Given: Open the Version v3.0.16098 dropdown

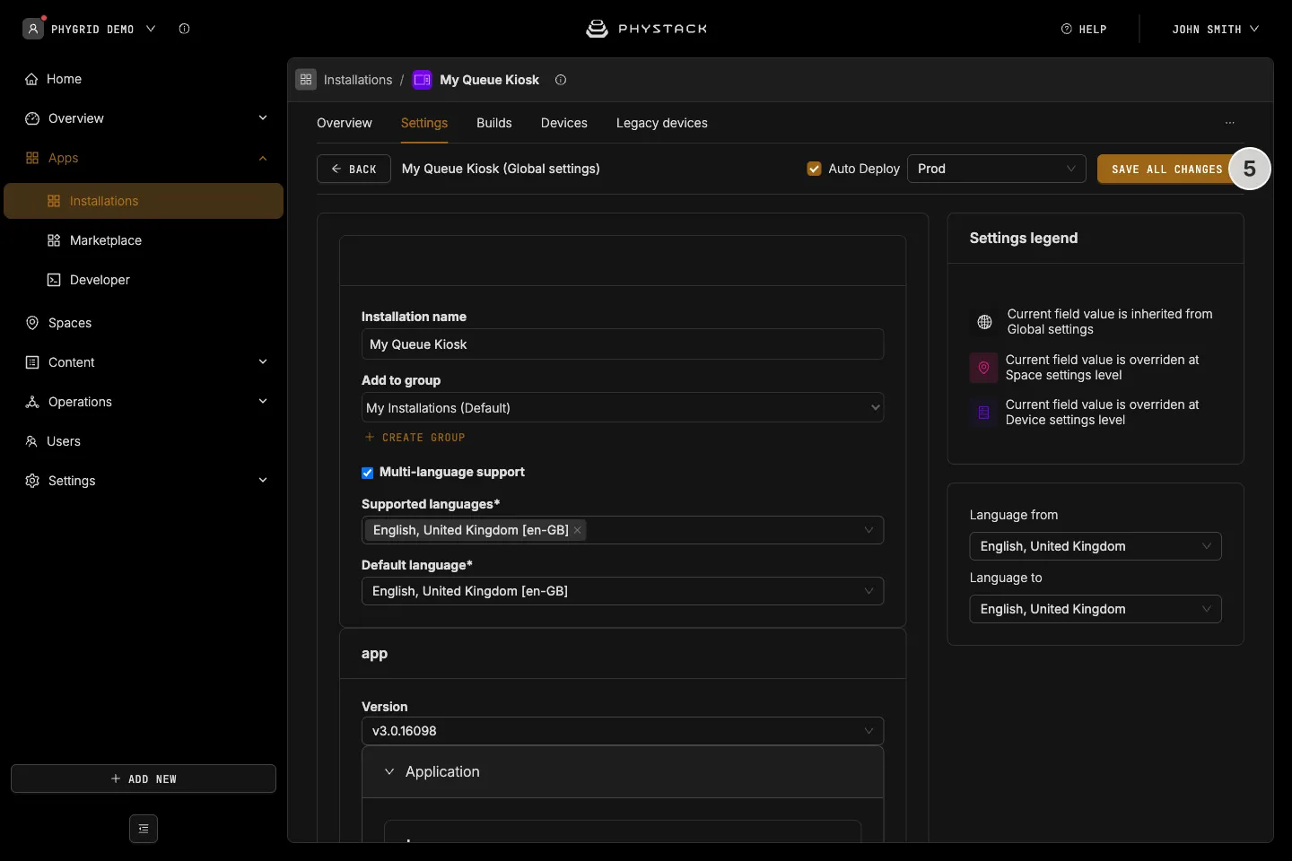Looking at the screenshot, I should click(623, 731).
